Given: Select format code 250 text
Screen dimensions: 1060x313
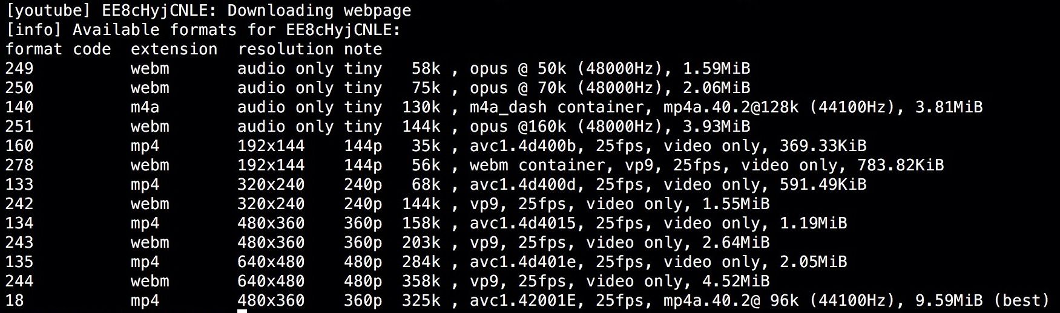Looking at the screenshot, I should pyautogui.click(x=19, y=88).
